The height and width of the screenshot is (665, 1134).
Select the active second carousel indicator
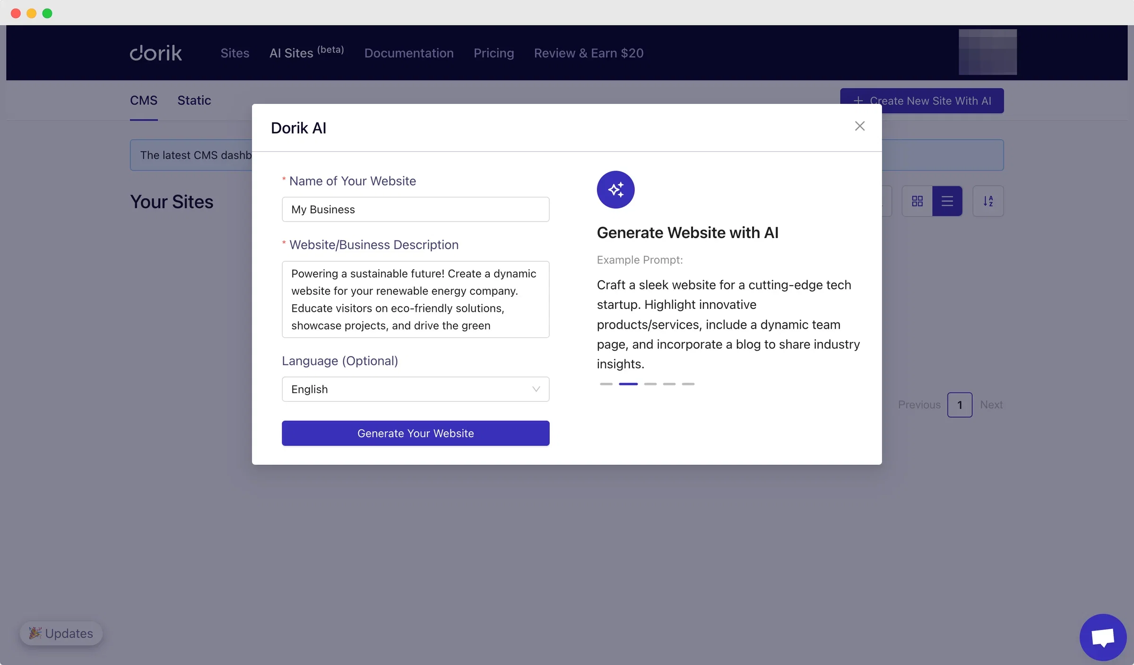point(628,384)
